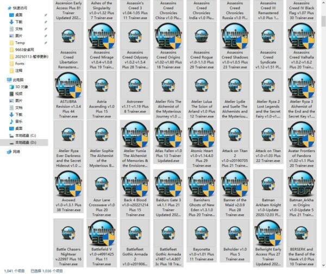The height and width of the screenshot is (274, 326).
Task: Click the BERSERK and the Band filename
Action: [x=302, y=257]
